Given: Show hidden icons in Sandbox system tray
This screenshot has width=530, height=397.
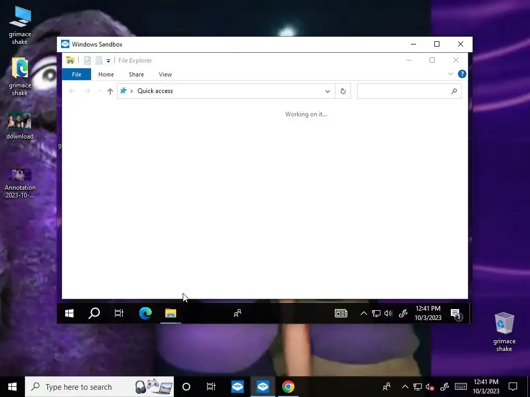Looking at the screenshot, I should 364,313.
